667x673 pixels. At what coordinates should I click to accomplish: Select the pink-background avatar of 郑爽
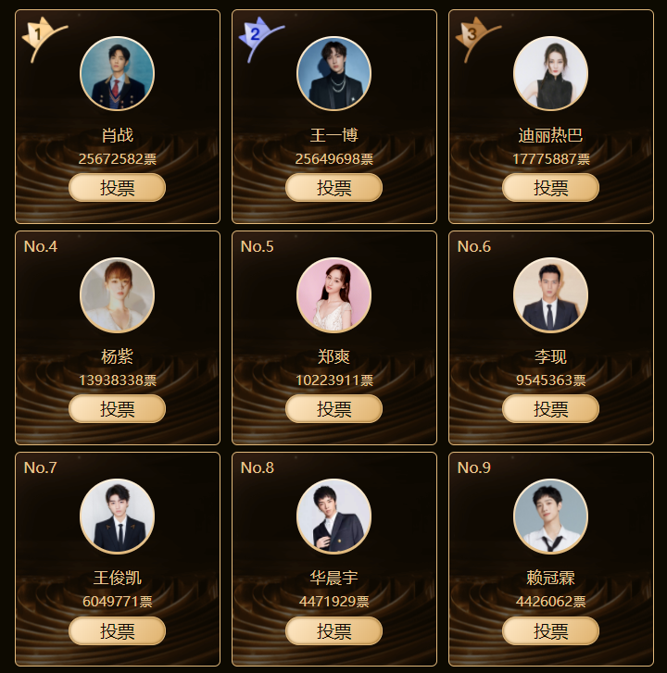pyautogui.click(x=334, y=295)
